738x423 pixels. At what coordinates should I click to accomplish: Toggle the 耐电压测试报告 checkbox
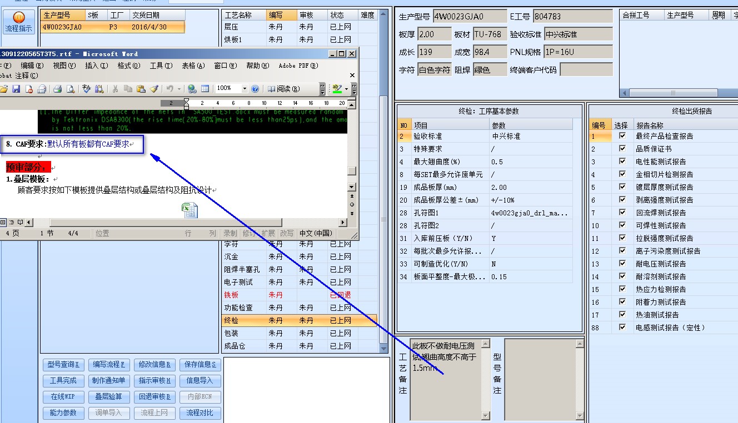(x=622, y=264)
